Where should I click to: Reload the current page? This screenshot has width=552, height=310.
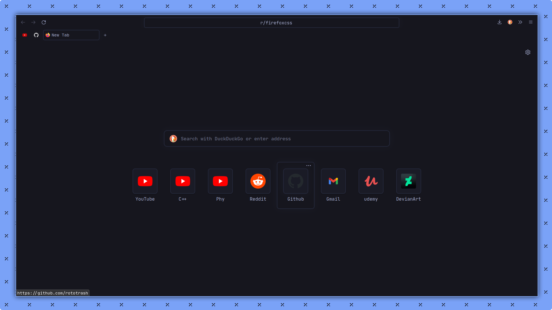44,22
